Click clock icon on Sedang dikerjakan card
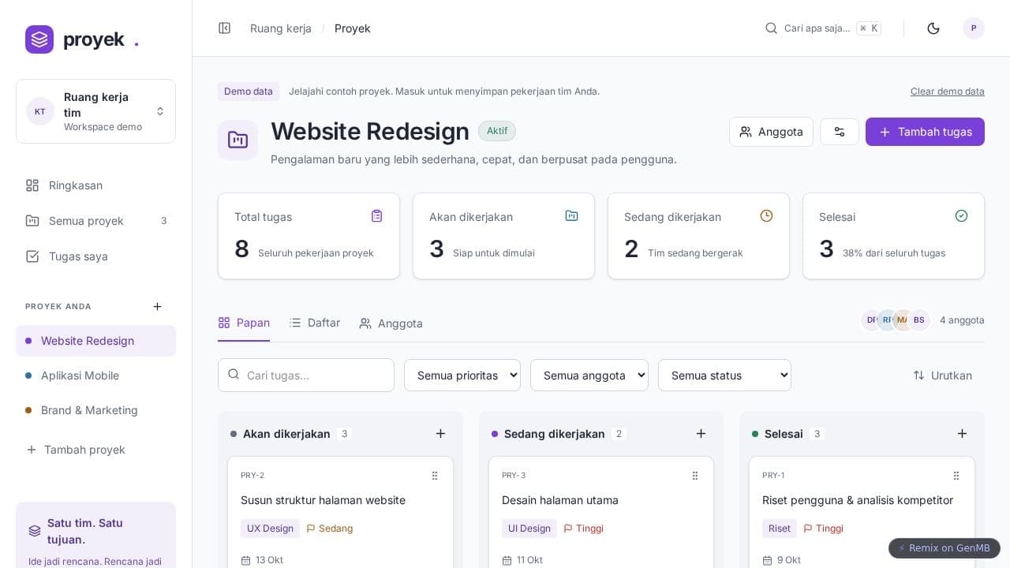1010x568 pixels. pos(766,216)
